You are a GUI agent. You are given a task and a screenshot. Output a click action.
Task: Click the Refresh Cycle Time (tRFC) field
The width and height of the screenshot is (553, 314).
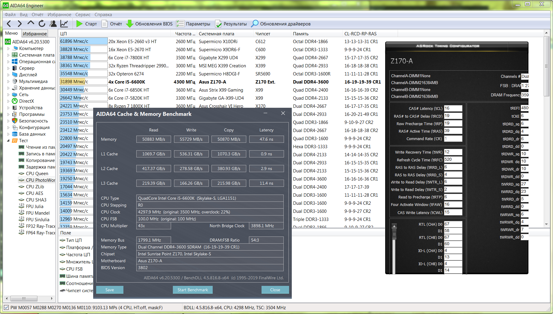pos(453,160)
